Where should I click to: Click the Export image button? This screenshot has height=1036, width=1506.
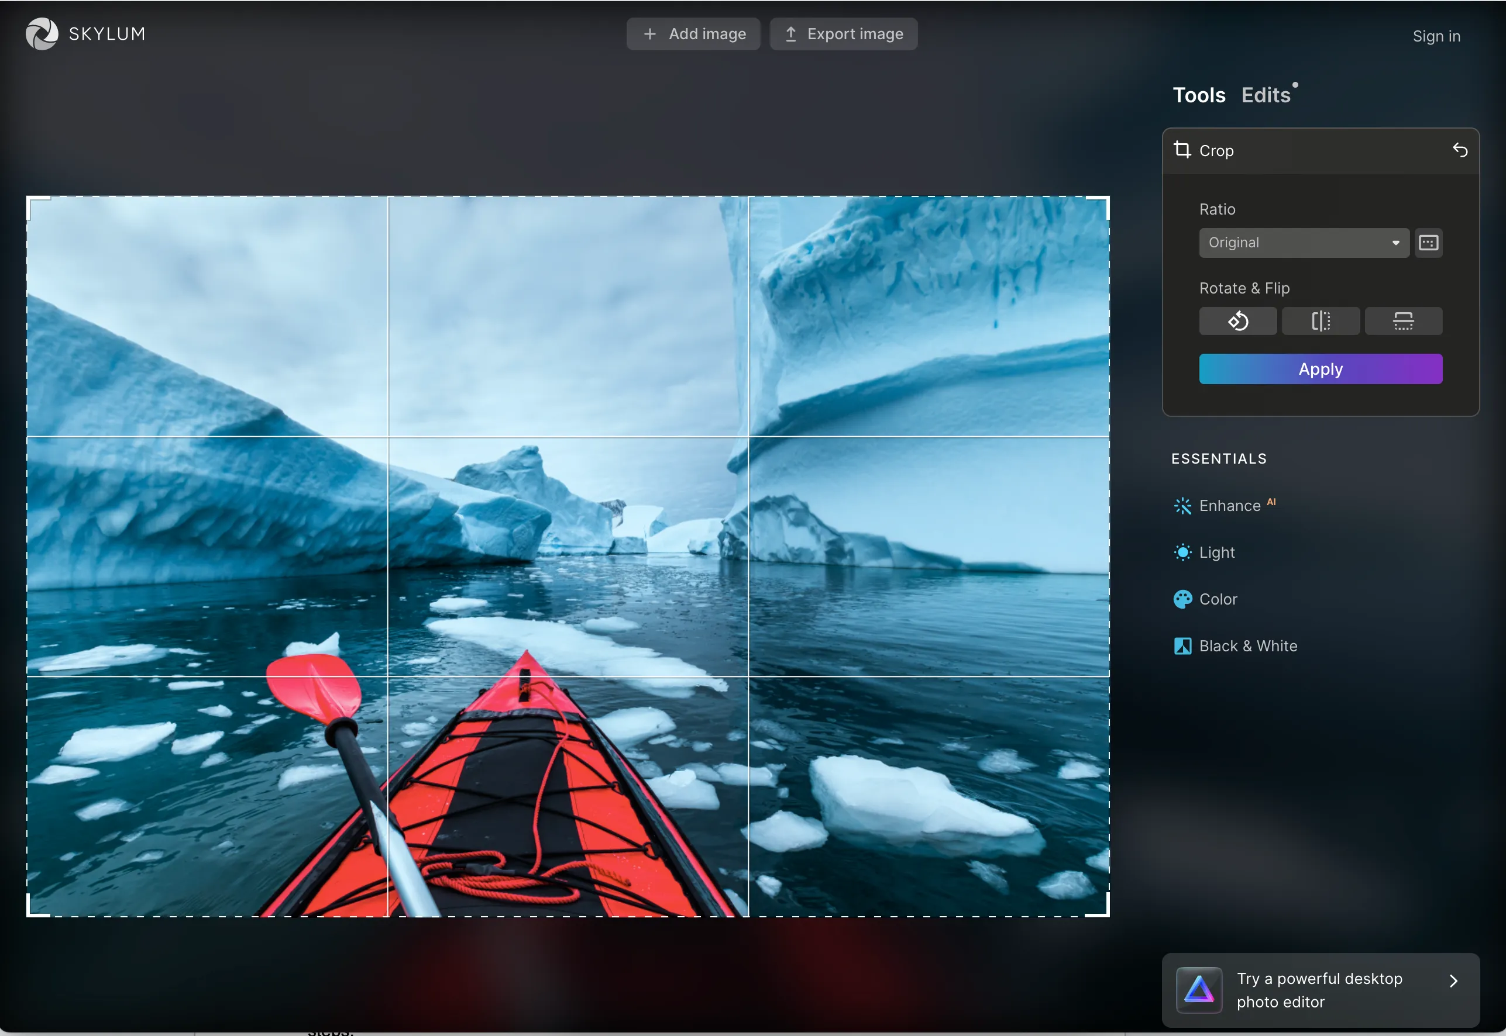(843, 34)
